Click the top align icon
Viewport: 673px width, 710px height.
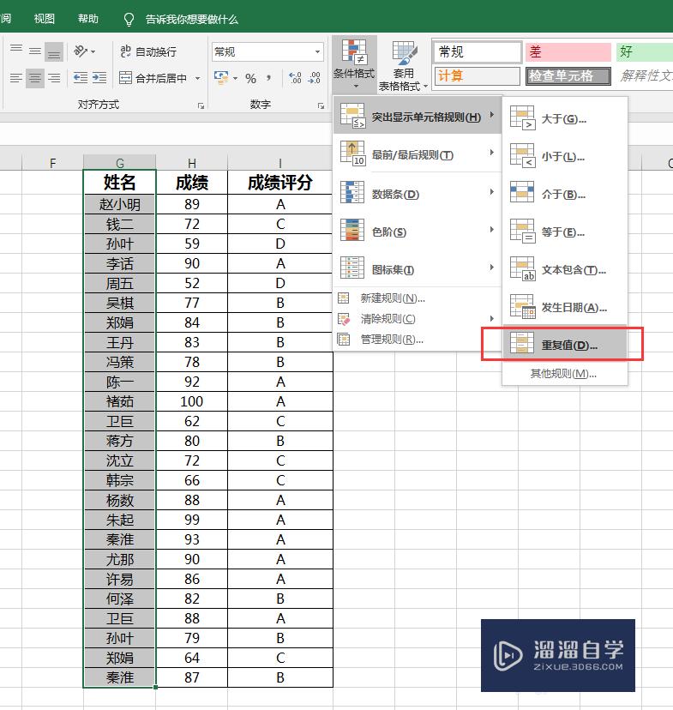16,51
